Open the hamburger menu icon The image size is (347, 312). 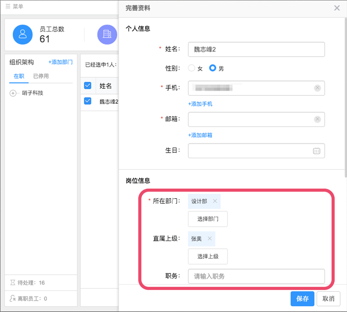coord(8,7)
